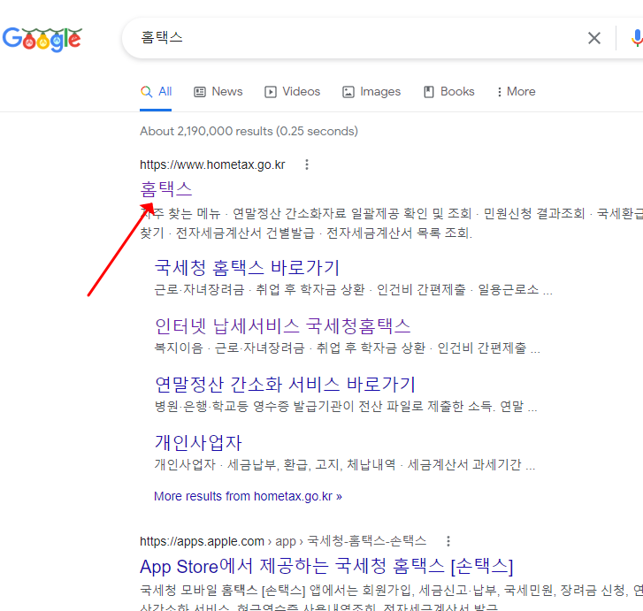643x611 pixels.
Task: Switch to the Books tab
Action: [449, 91]
